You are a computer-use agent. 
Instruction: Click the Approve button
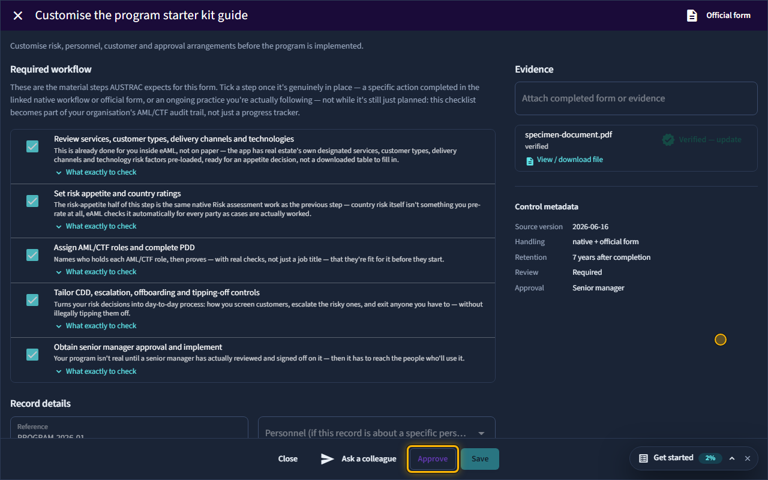433,459
